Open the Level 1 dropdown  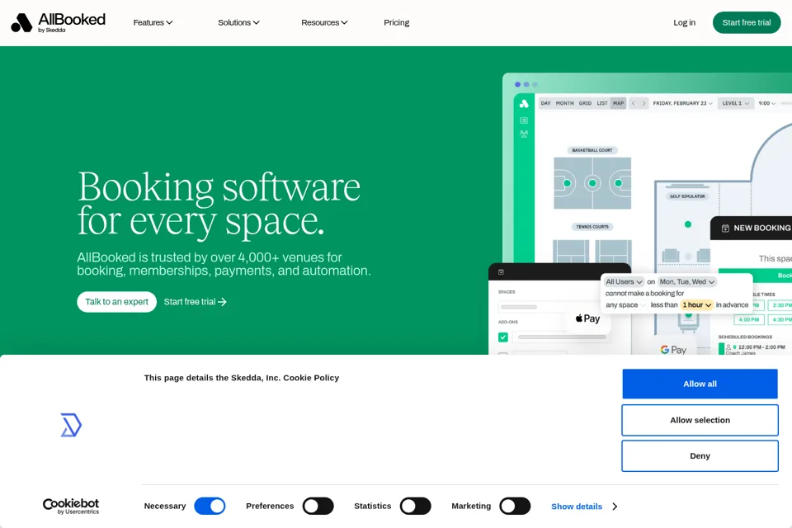coord(735,103)
